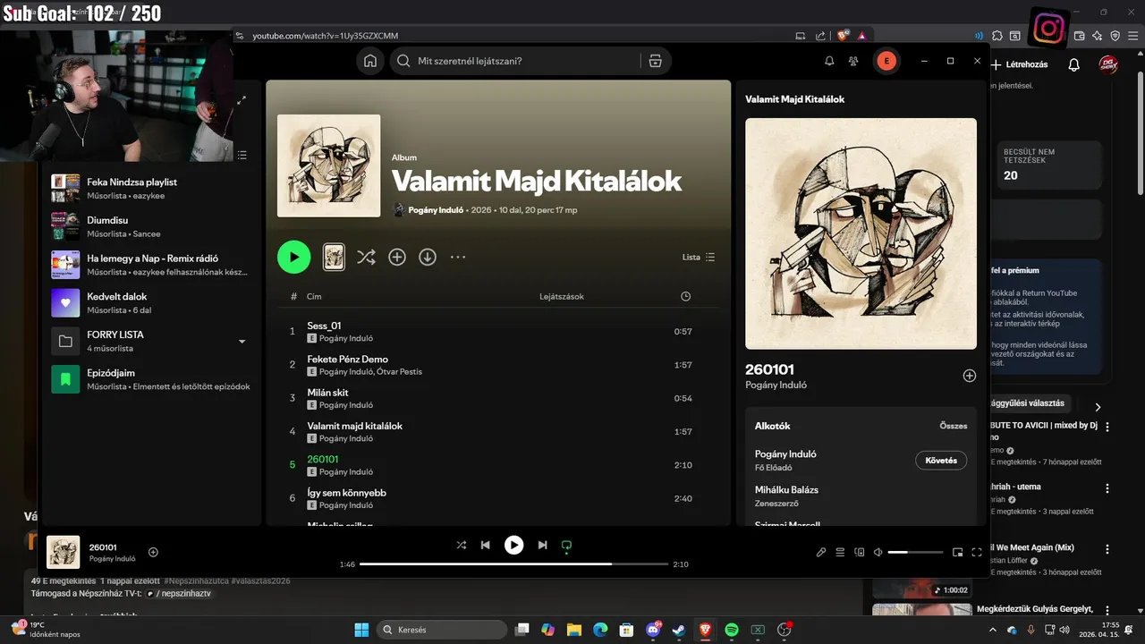Image resolution: width=1145 pixels, height=644 pixels.
Task: Open Feka Nindzsa playlist
Action: point(151,188)
